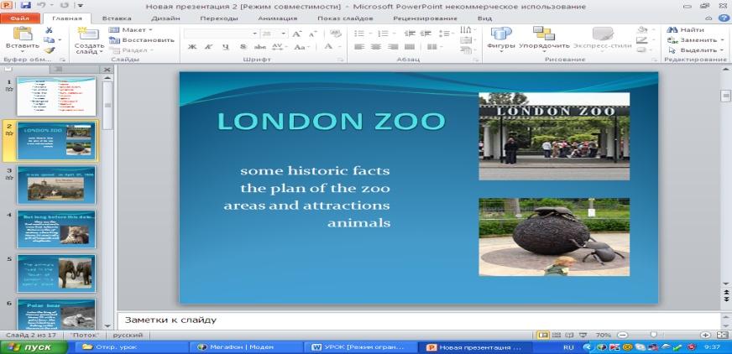This screenshot has height=354, width=732.
Task: Open the Customize Quick Access Toolbar dropdown
Action: pyautogui.click(x=81, y=6)
